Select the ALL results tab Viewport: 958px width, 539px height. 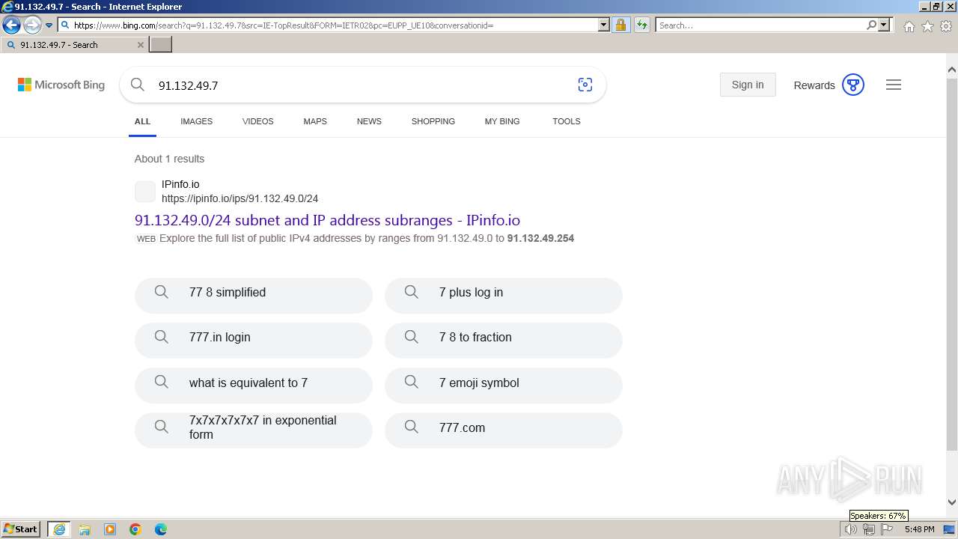point(142,121)
